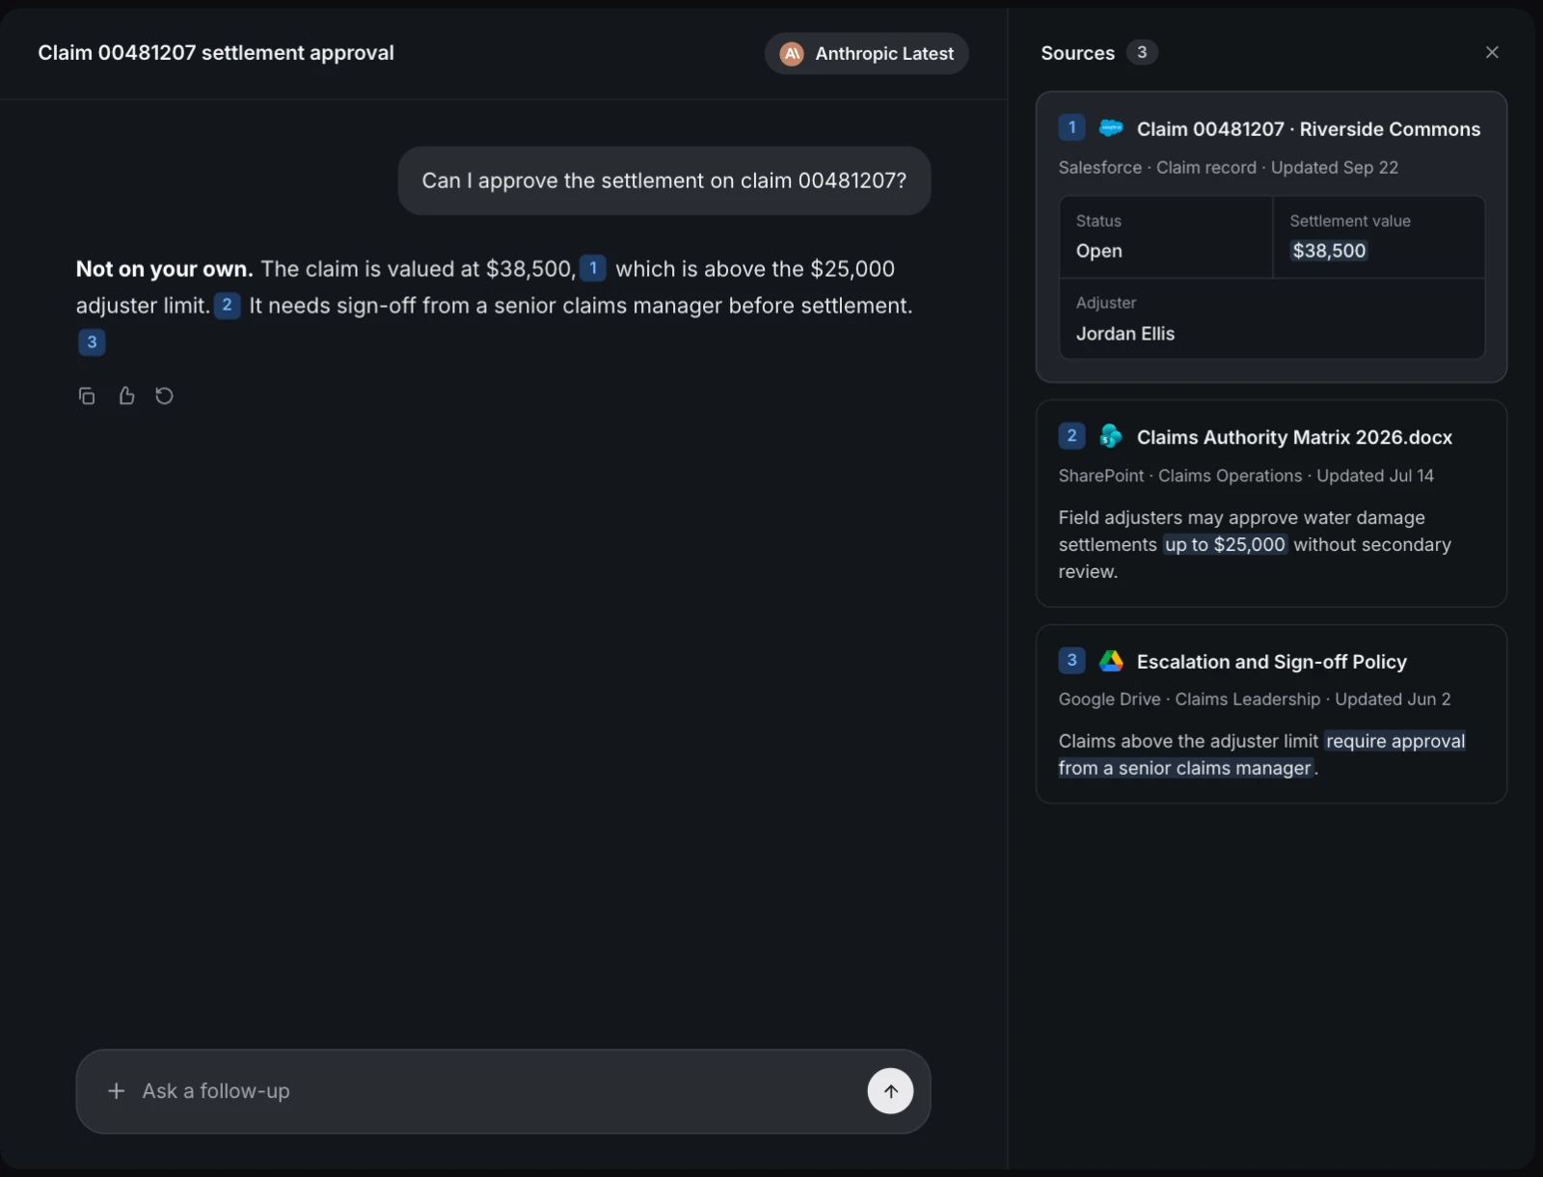
Task: Click the bold 'Not on your own.' text
Action: pyautogui.click(x=165, y=269)
